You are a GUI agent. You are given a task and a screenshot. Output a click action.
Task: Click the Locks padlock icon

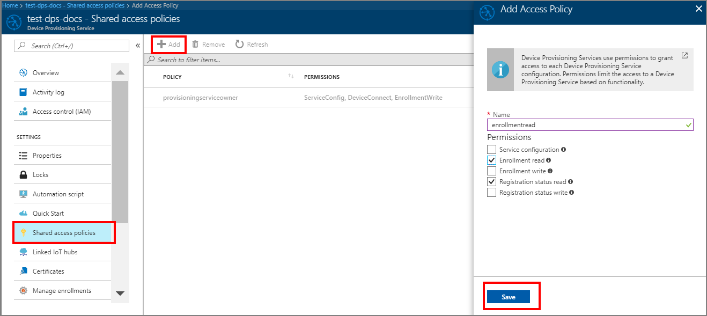pyautogui.click(x=23, y=175)
